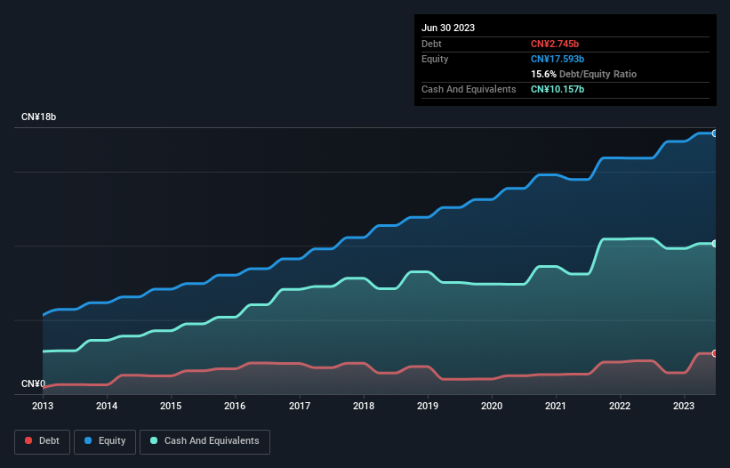Click the 2020 year axis label
The width and height of the screenshot is (730, 468).
(x=492, y=406)
